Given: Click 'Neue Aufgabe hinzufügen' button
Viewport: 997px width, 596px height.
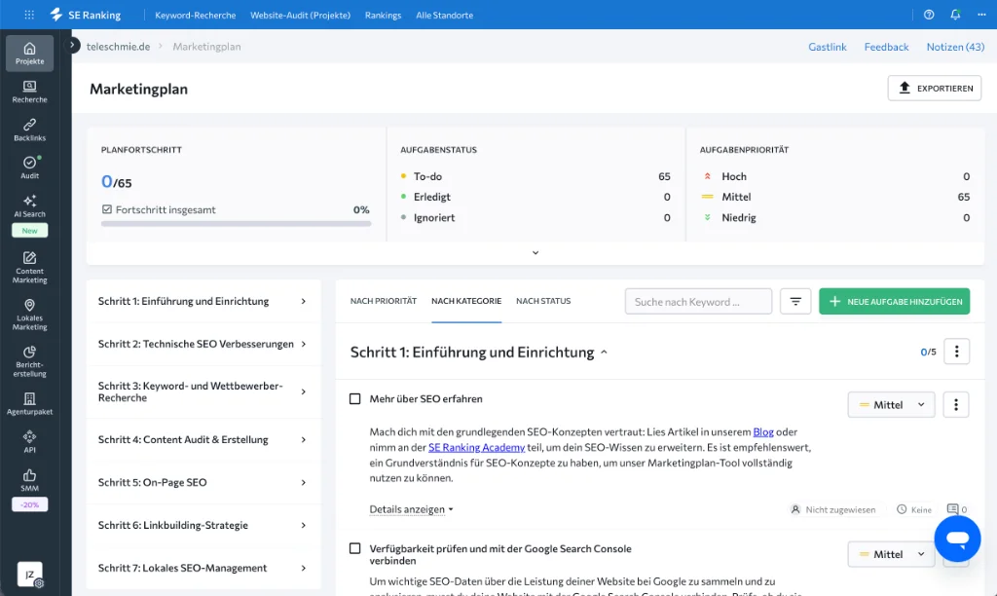Looking at the screenshot, I should [x=894, y=302].
